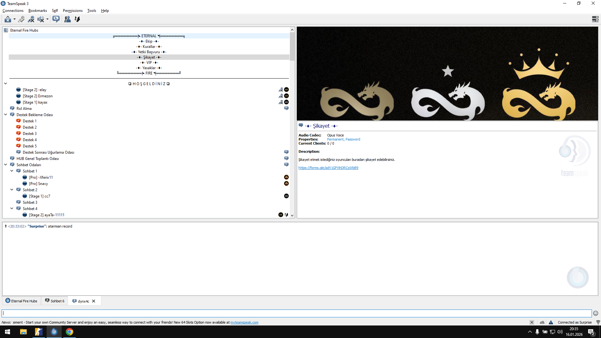Close the dynx4c chat tab
The width and height of the screenshot is (601, 338).
point(94,301)
